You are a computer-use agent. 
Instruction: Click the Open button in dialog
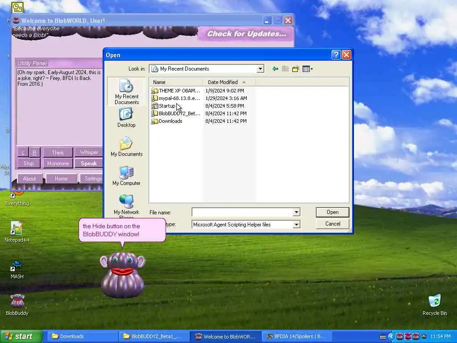click(x=332, y=212)
